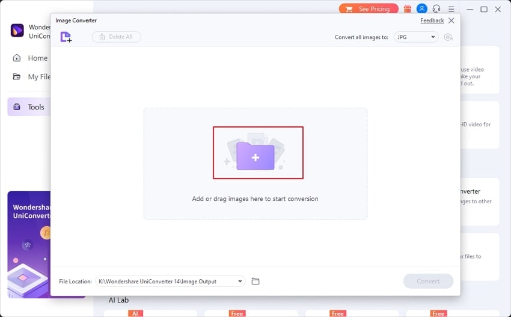Image resolution: width=511 pixels, height=317 pixels.
Task: Click the Home house icon
Action: [17, 58]
